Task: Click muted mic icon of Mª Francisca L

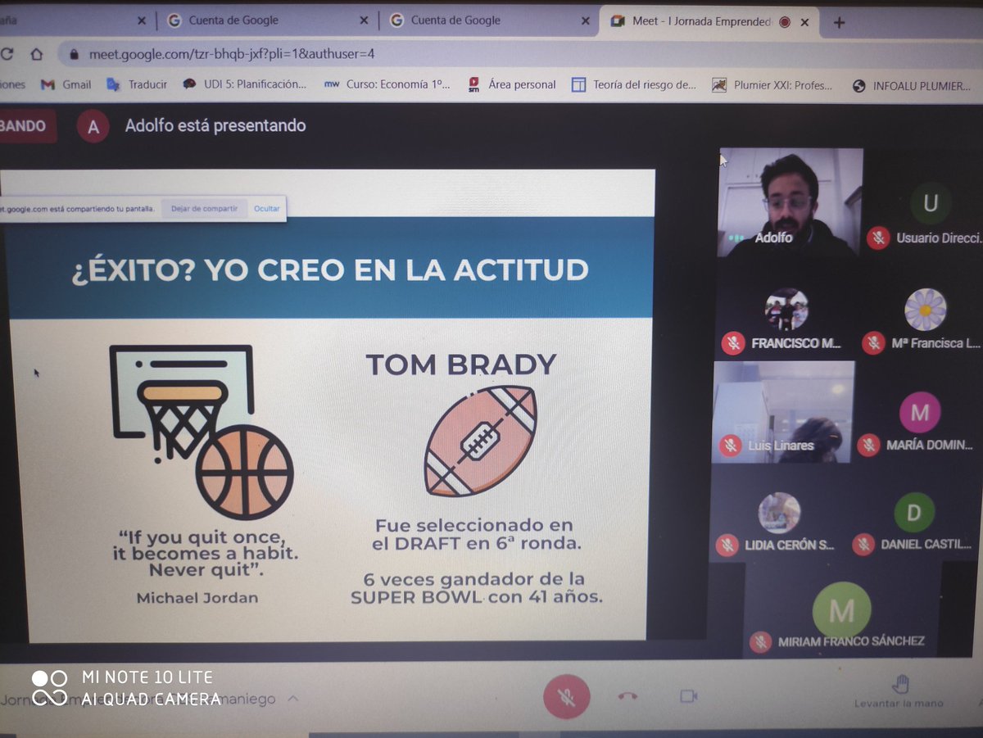Action: click(x=873, y=343)
